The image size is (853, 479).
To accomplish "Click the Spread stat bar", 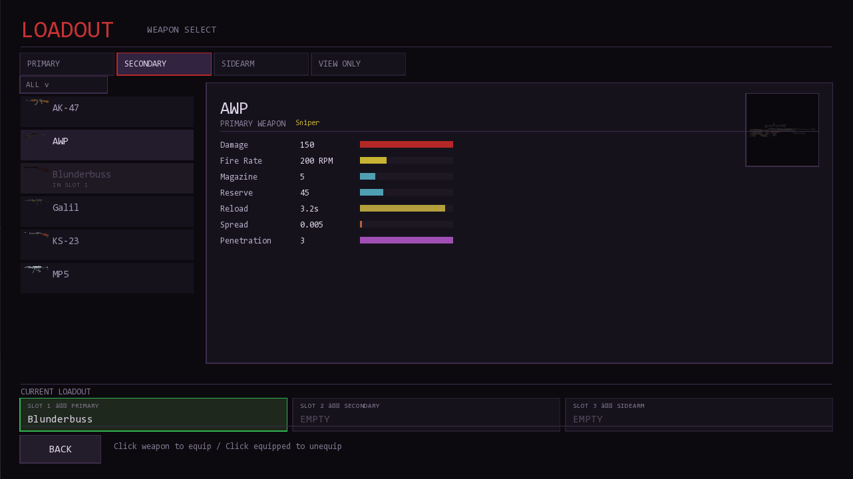I will [x=407, y=224].
